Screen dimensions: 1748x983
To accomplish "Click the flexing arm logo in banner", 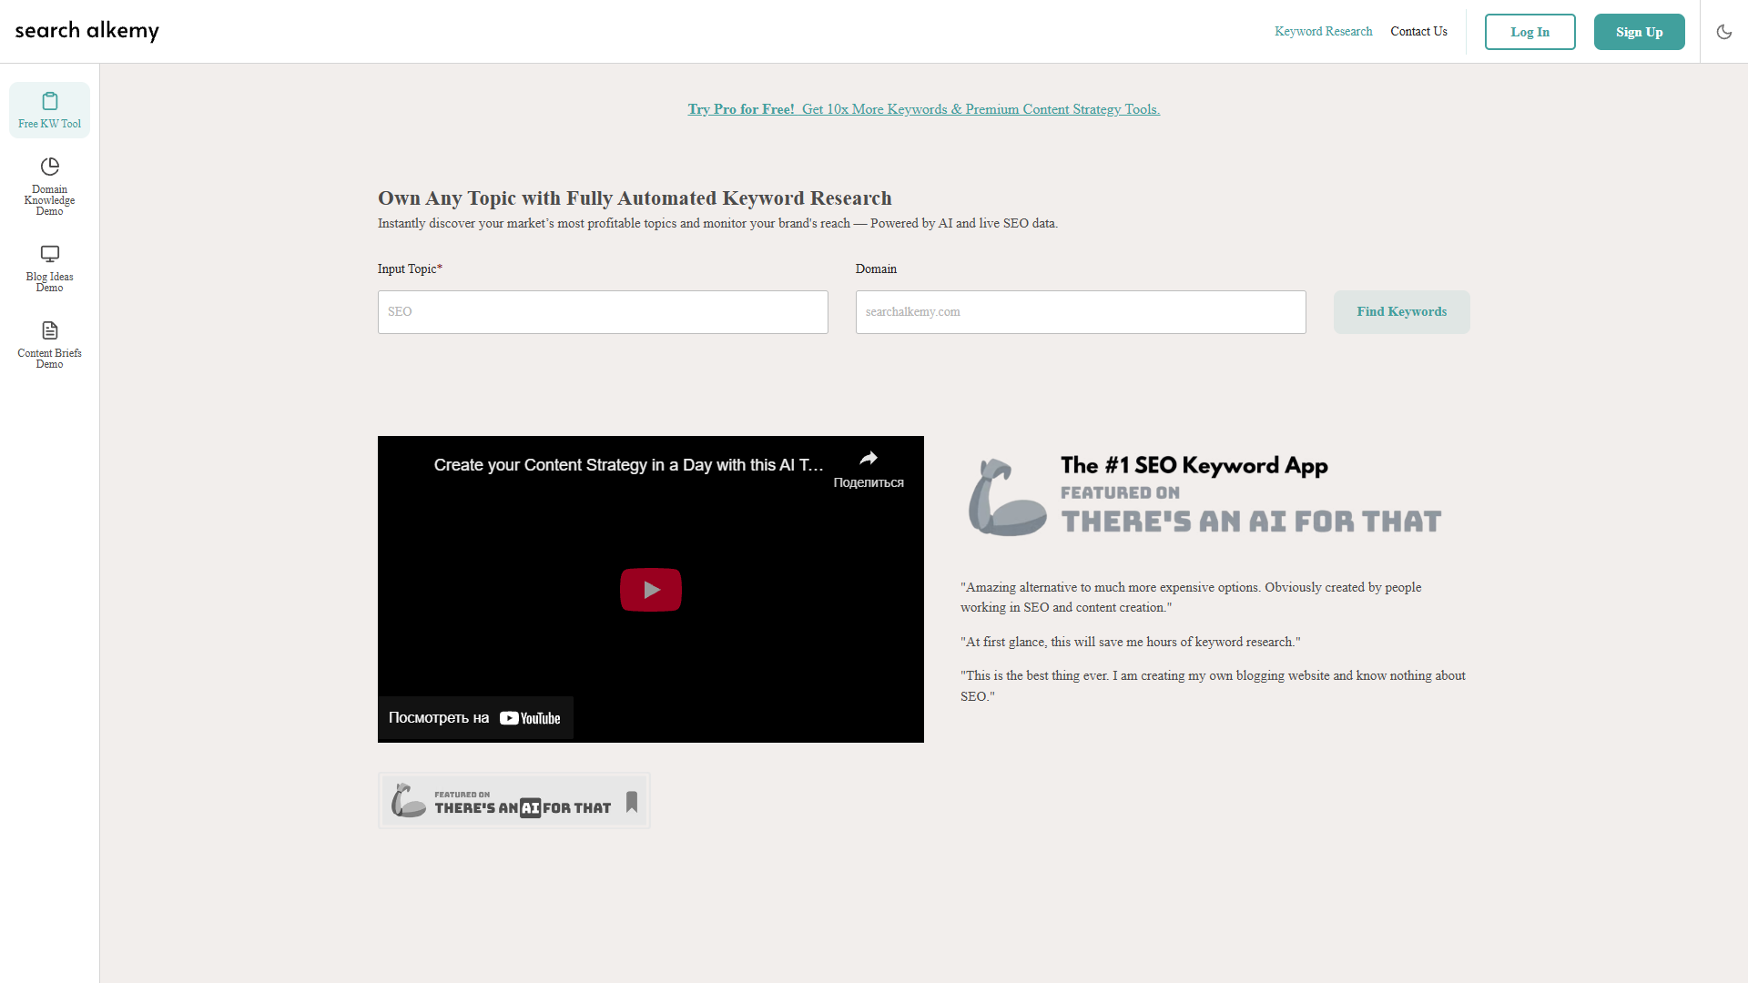I will 1007,497.
